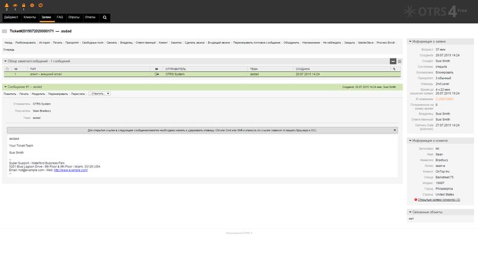Open Открытые заявки (клиента) (3) link
Screen dimensions: 478x269
(439, 200)
